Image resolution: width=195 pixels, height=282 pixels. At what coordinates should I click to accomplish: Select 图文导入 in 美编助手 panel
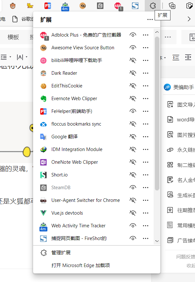point(181,105)
